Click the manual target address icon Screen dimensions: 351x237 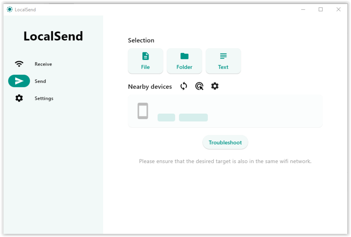point(199,86)
